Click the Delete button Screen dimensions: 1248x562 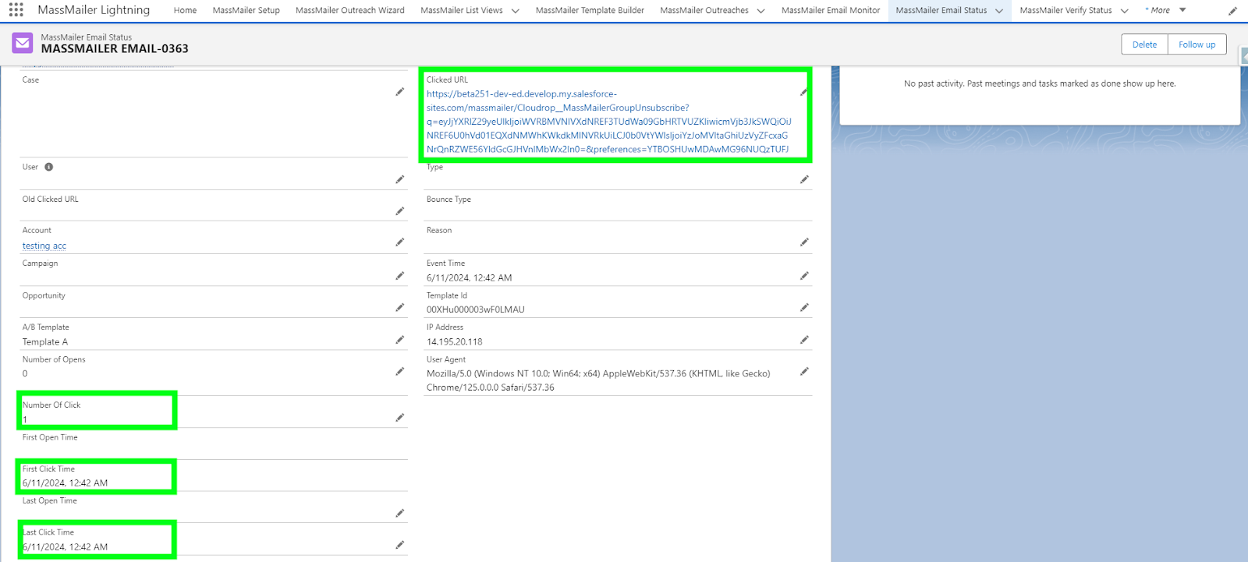tap(1144, 44)
